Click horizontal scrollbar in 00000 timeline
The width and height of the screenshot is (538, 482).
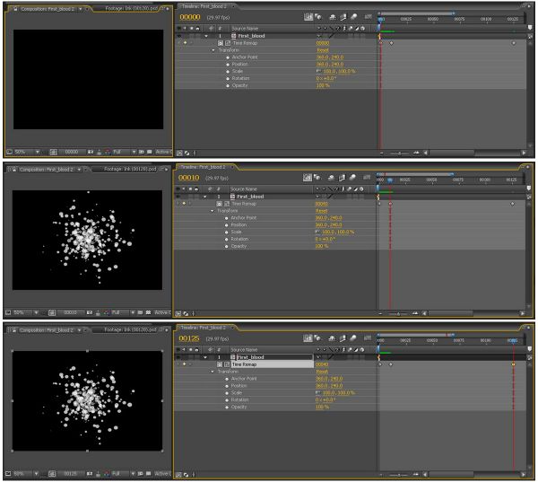pos(451,153)
